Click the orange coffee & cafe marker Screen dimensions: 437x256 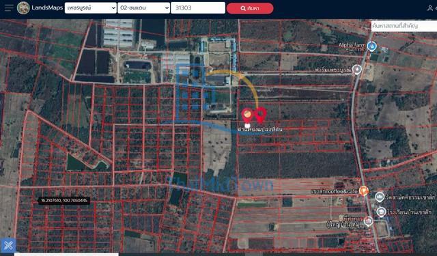[x=364, y=191]
